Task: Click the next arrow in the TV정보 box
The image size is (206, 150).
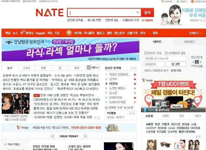Action: (x=134, y=113)
